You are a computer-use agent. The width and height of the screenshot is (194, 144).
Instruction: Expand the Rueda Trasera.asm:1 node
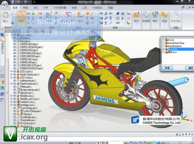(x=11, y=74)
